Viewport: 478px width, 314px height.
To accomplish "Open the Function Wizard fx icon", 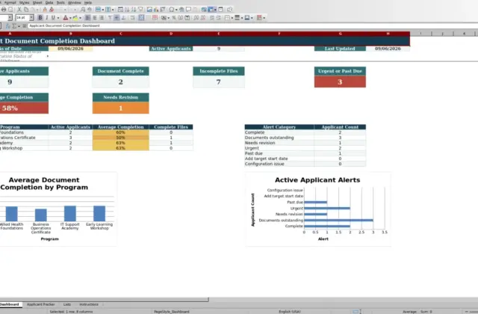I will [7, 26].
